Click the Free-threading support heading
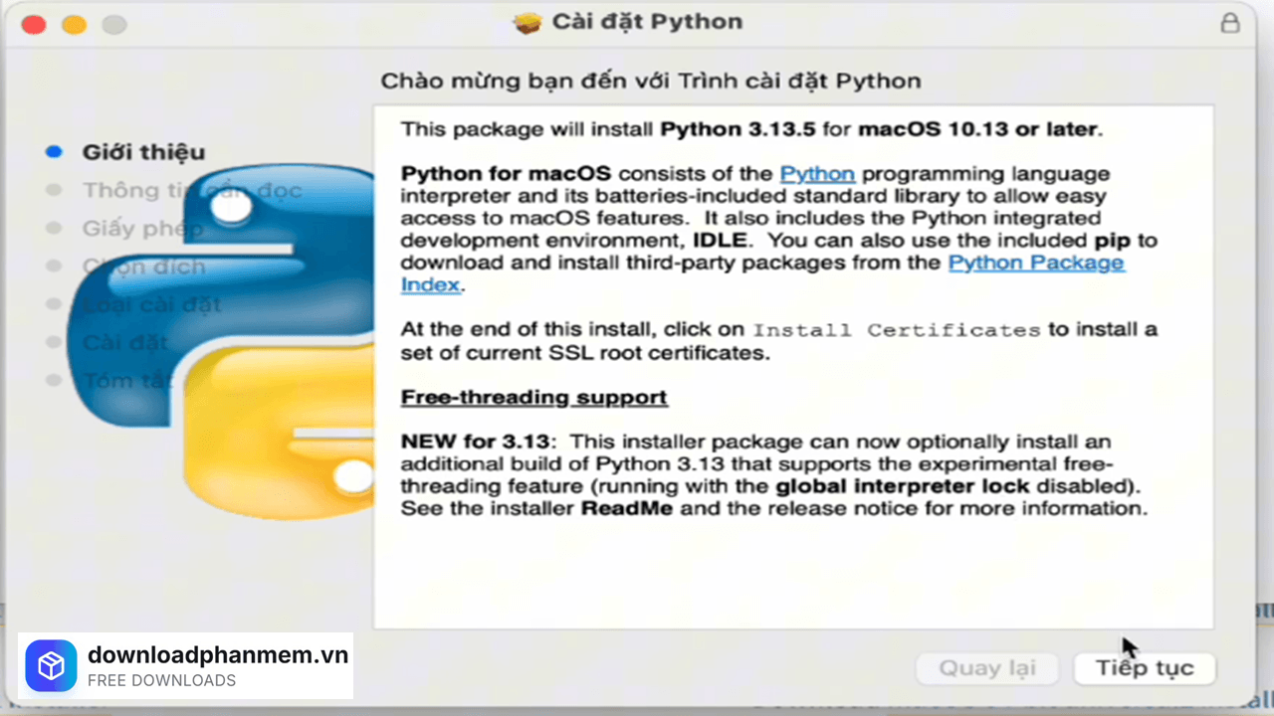1274x716 pixels. [x=533, y=398]
